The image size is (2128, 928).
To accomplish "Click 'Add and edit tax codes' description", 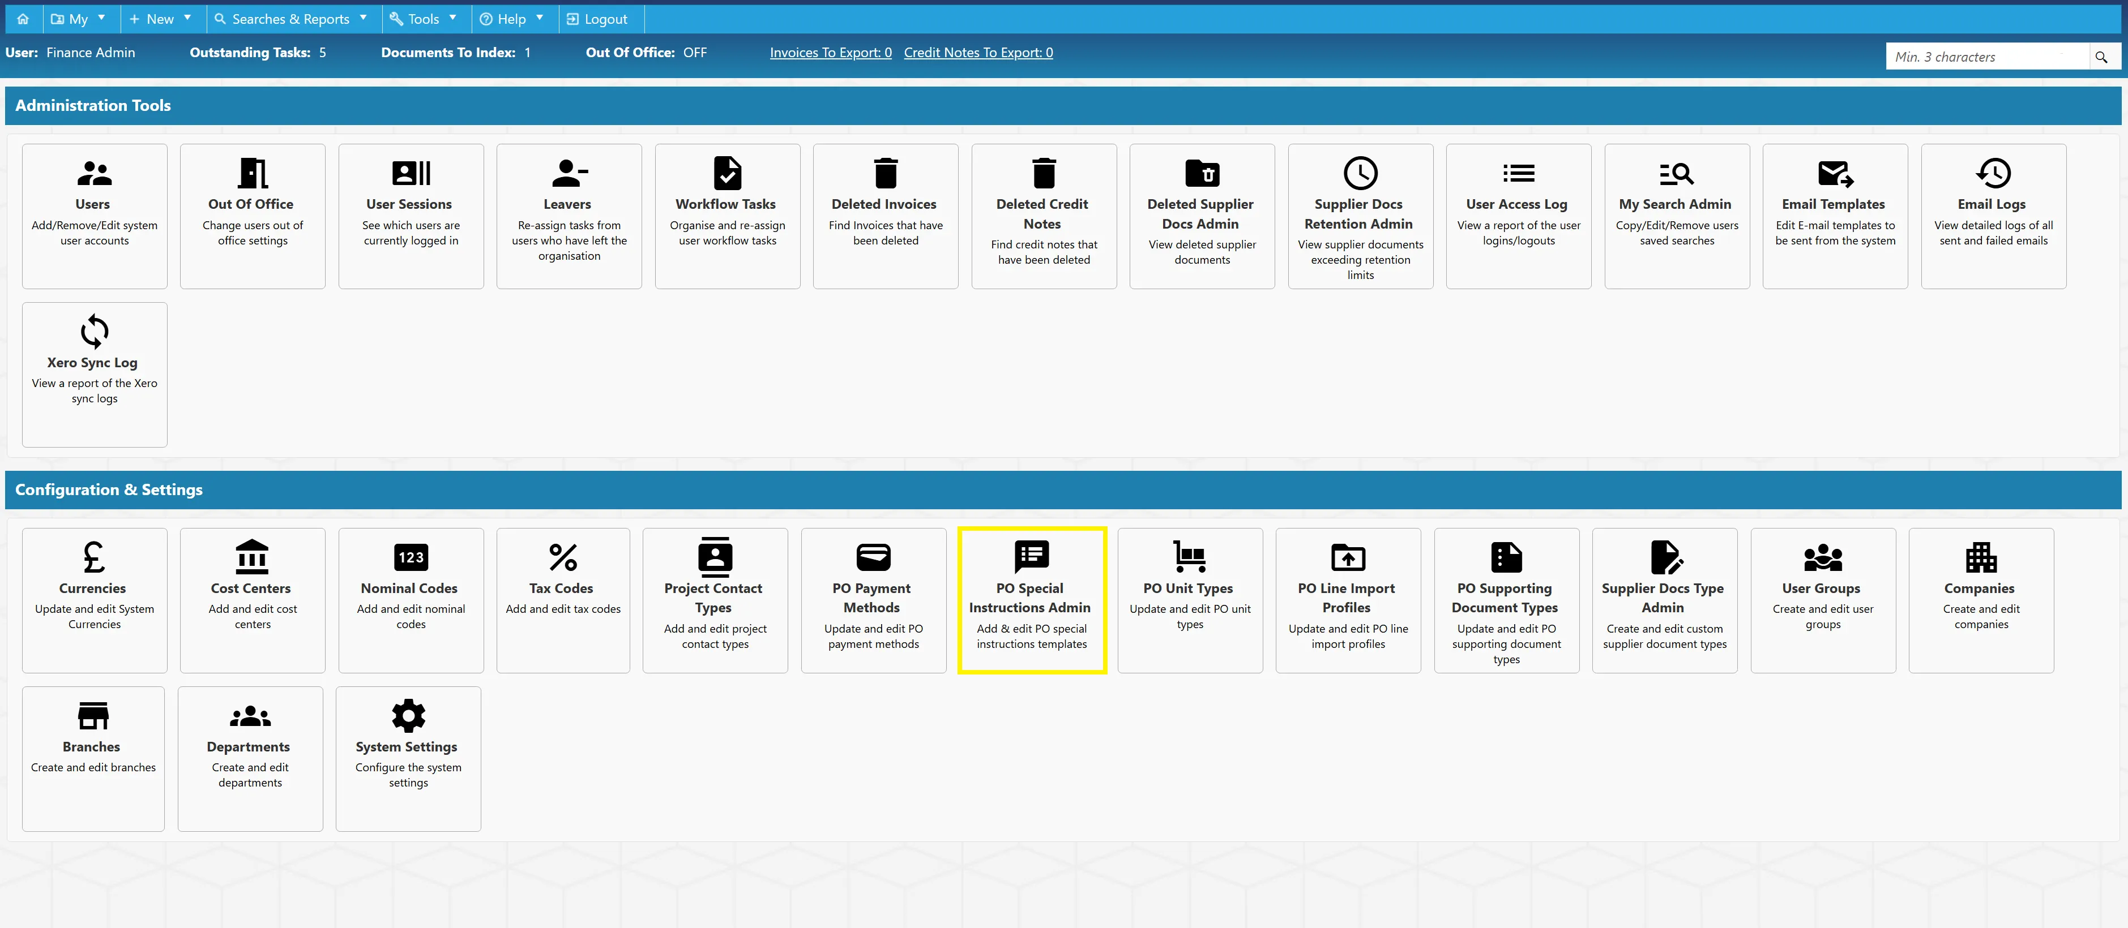I will pyautogui.click(x=563, y=609).
